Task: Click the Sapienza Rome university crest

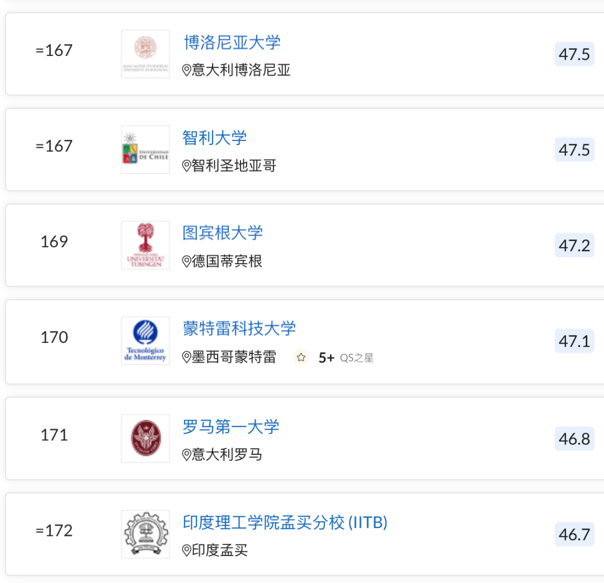Action: pyautogui.click(x=145, y=438)
